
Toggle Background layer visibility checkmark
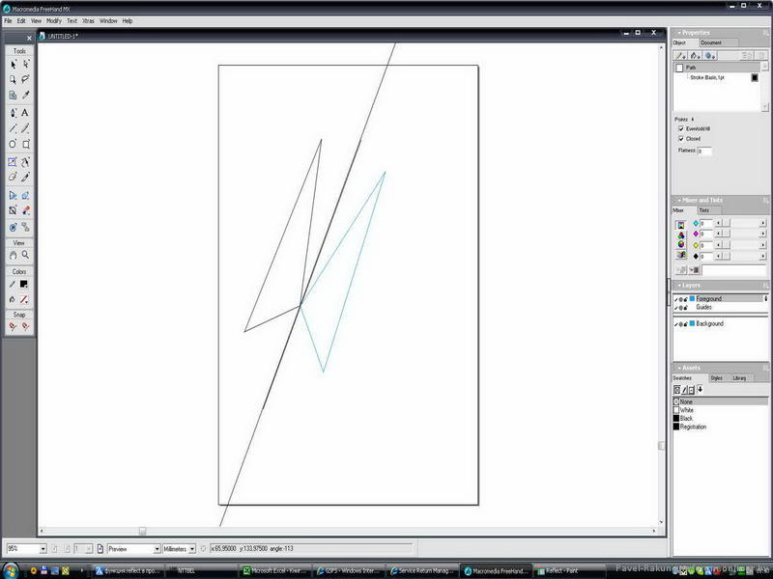675,324
